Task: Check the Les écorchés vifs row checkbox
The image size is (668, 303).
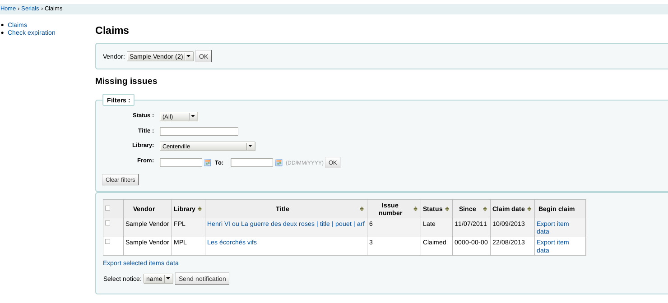Action: [107, 242]
